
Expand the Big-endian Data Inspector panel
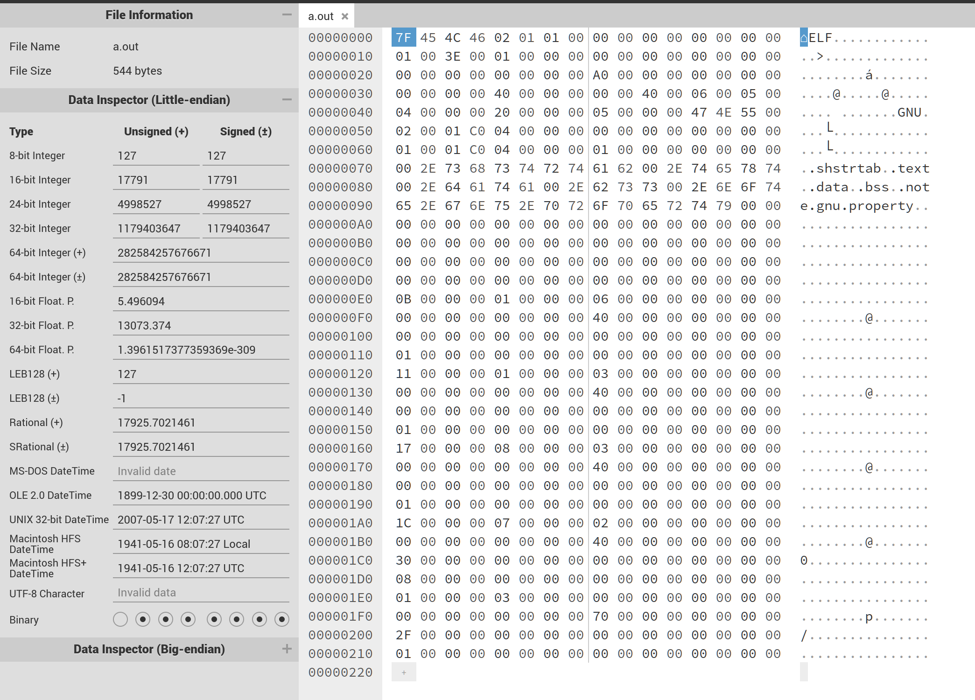(x=287, y=649)
